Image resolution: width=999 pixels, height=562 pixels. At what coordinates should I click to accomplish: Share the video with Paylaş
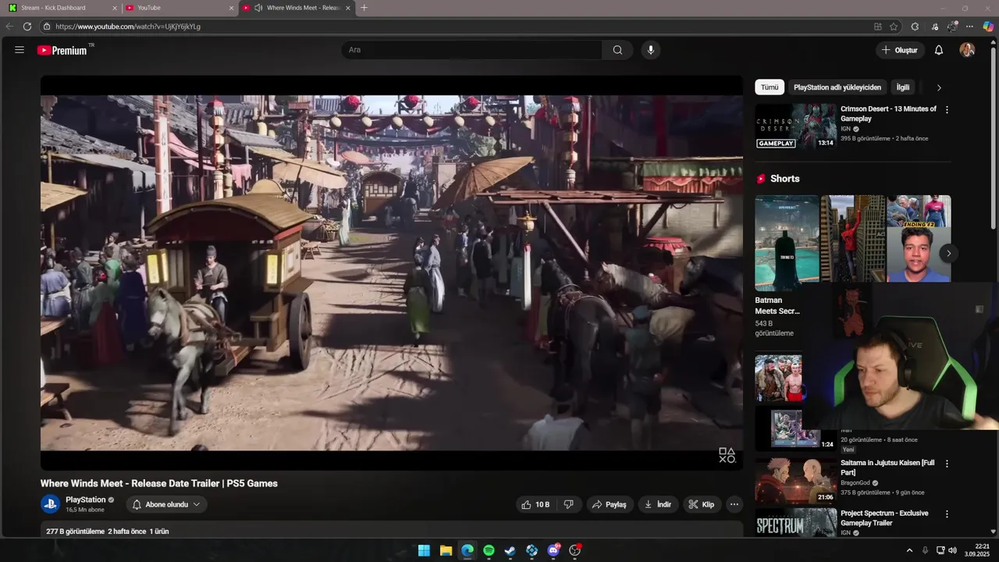point(609,504)
